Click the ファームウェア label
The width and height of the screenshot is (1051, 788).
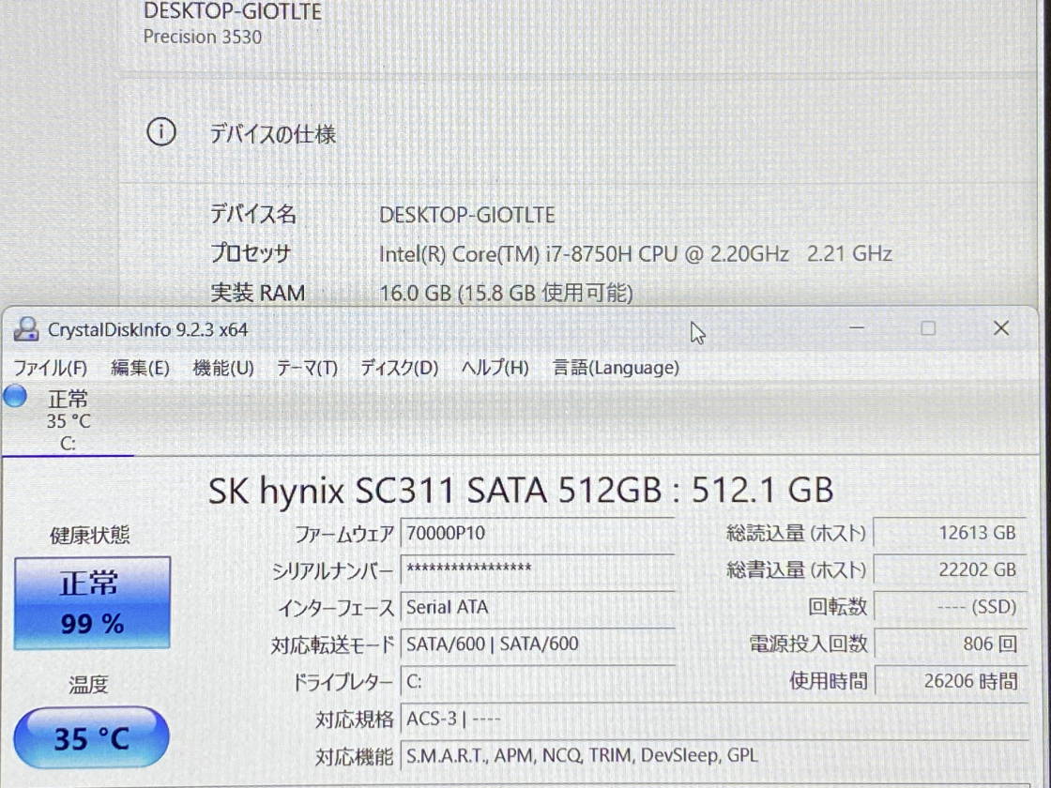pos(344,535)
